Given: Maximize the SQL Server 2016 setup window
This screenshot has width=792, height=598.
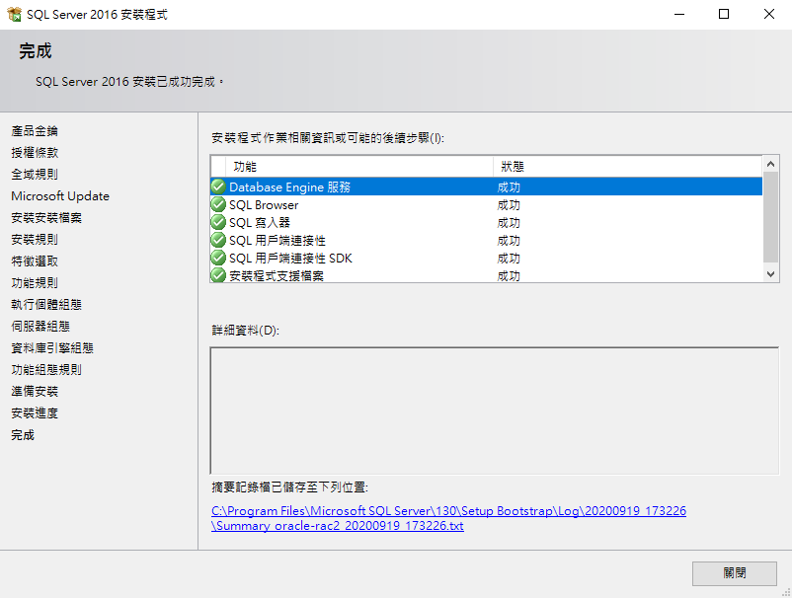Looking at the screenshot, I should click(x=724, y=14).
